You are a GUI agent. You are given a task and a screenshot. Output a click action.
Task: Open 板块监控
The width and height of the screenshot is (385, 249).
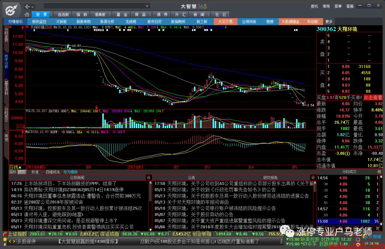click(39, 22)
